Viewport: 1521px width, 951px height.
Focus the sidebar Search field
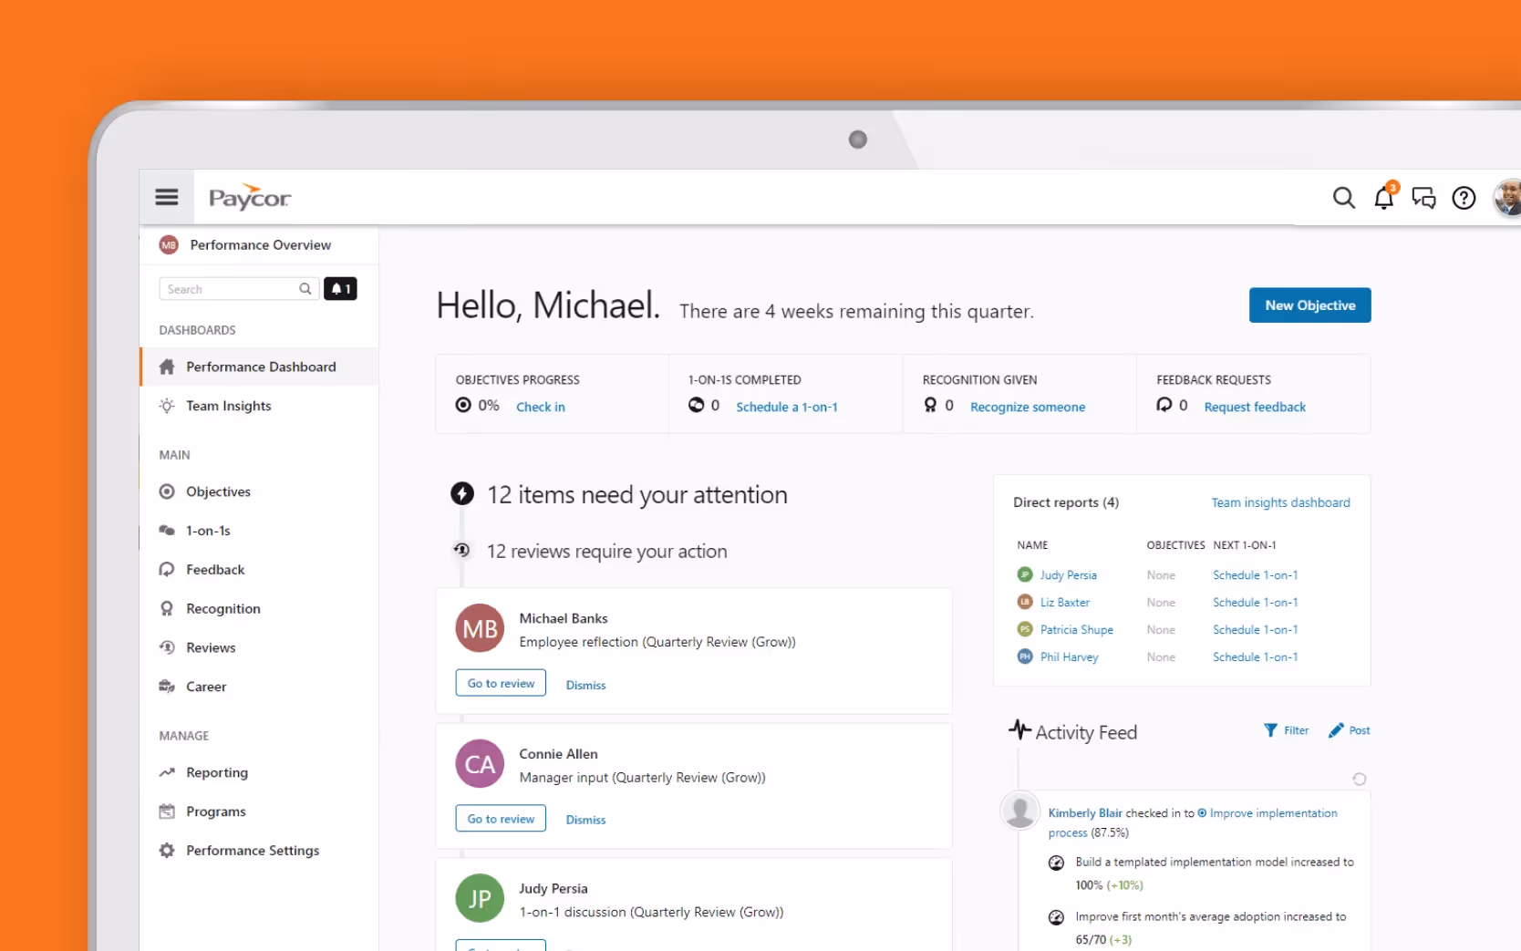[239, 289]
